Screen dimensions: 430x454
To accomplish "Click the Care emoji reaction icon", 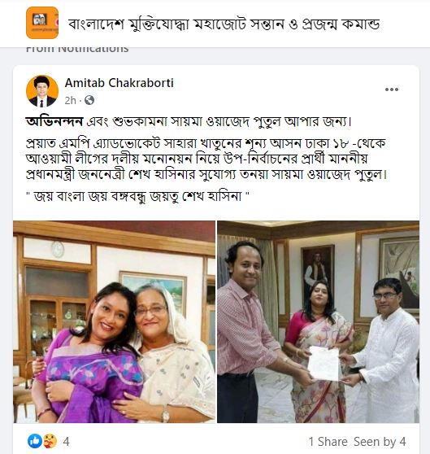I will 50,441.
